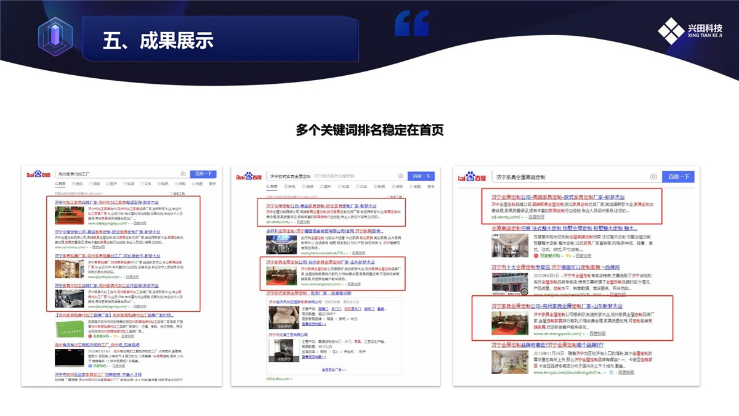739x416 pixels.
Task: Click the camera icon in the right Baidu search box
Action: click(x=653, y=177)
